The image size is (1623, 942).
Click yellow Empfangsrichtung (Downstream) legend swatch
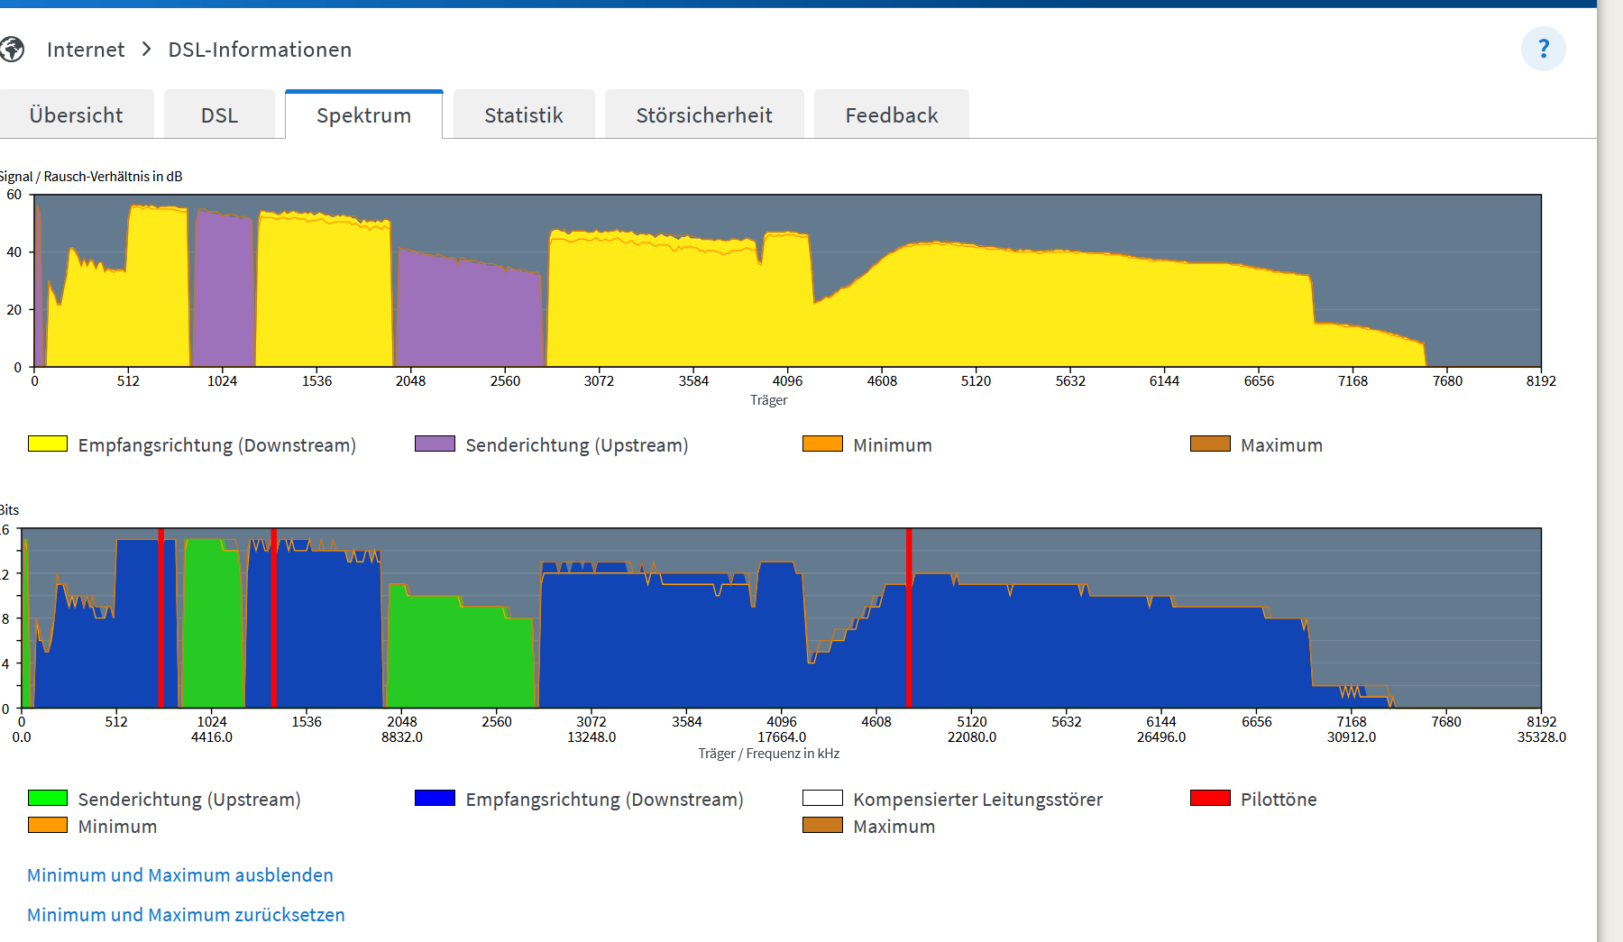(x=48, y=444)
